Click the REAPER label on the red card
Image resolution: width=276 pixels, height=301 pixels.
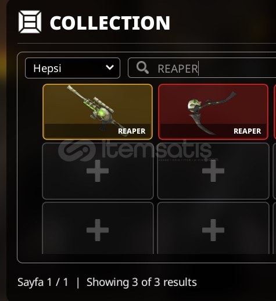tap(248, 131)
